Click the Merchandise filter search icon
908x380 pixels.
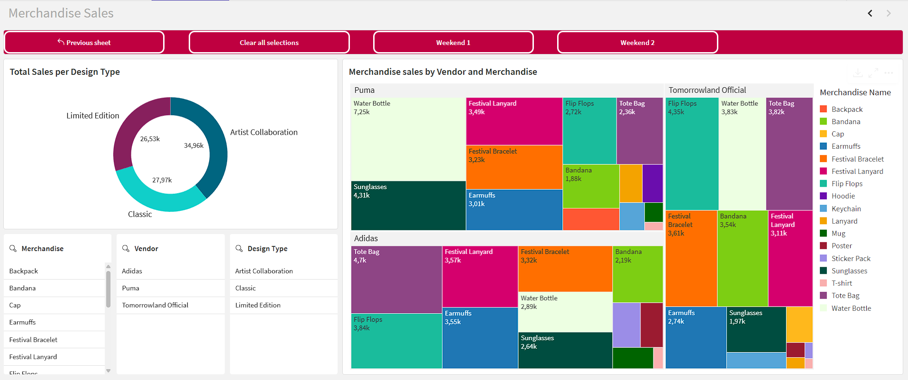click(13, 248)
